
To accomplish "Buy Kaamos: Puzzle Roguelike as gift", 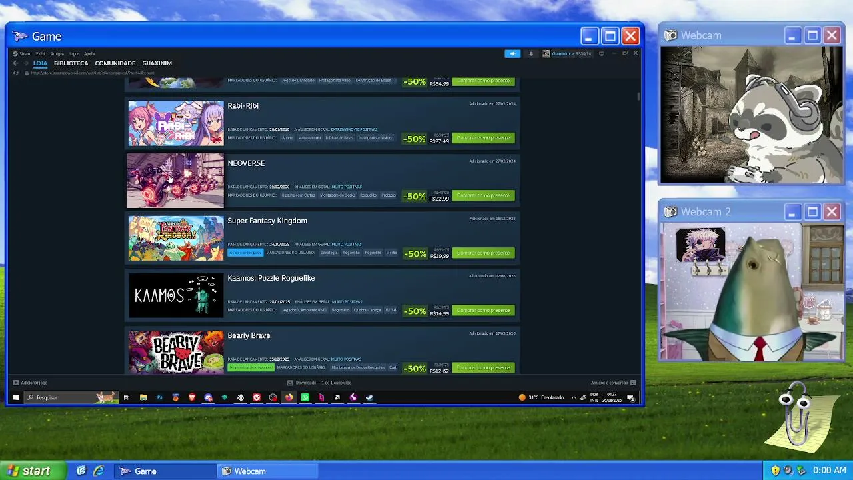I will pyautogui.click(x=483, y=310).
